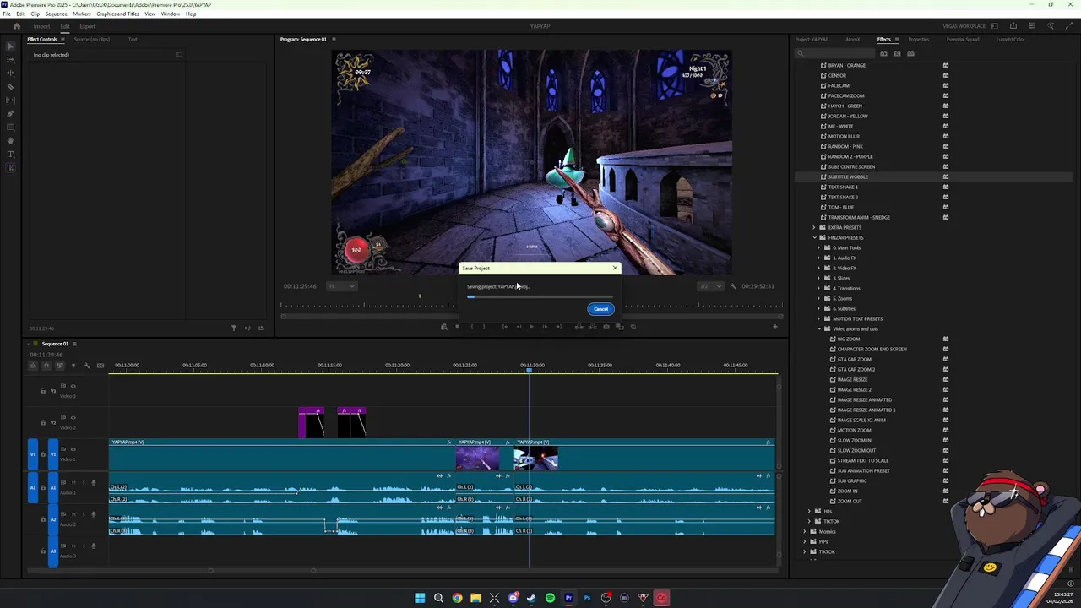Click the Effects panel search field

[x=836, y=53]
